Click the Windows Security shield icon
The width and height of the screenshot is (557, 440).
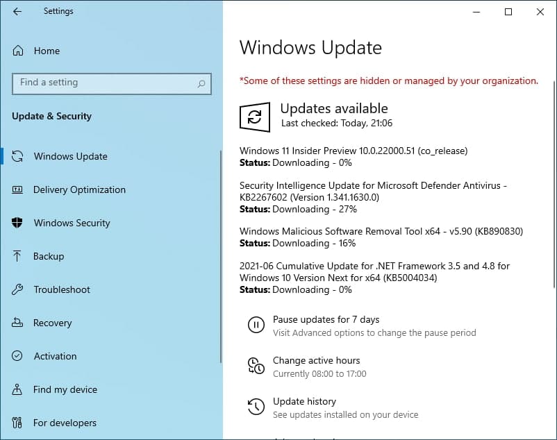tap(17, 223)
